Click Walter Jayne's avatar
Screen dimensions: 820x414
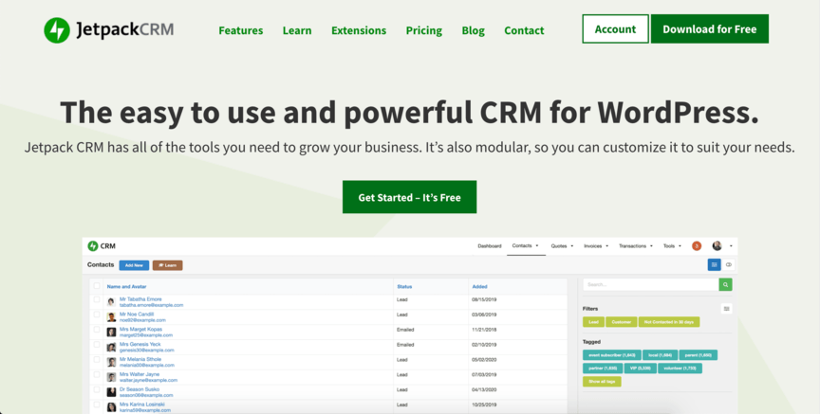[x=111, y=377]
